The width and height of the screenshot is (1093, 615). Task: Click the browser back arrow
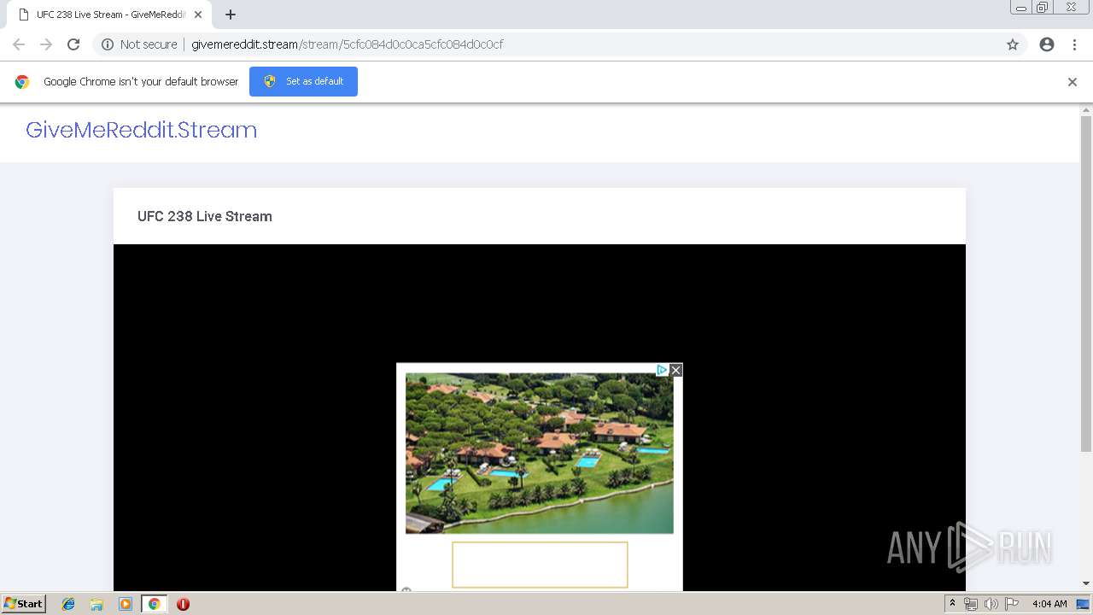[x=19, y=44]
